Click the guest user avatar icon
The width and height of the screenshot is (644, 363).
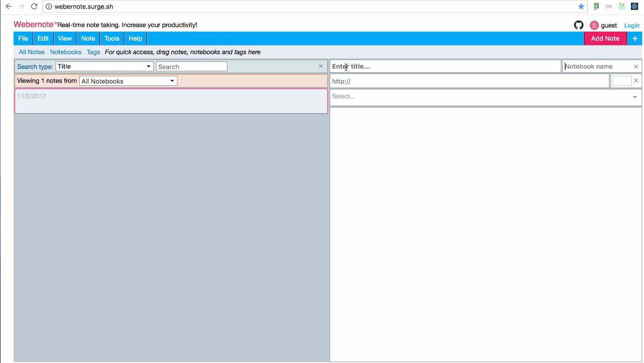594,25
